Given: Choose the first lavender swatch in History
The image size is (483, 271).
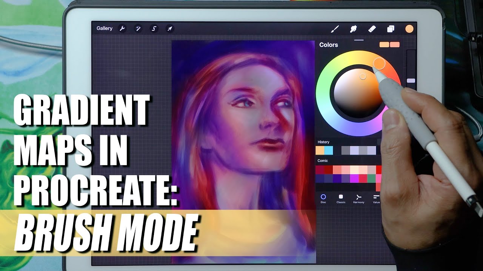Looking at the screenshot, I should pos(354,151).
